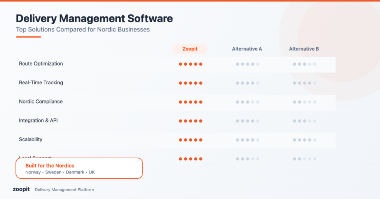380x199 pixels.
Task: Select the Alternative A column header
Action: [247, 49]
